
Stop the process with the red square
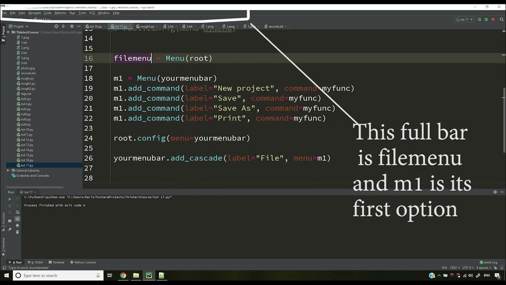point(493,19)
